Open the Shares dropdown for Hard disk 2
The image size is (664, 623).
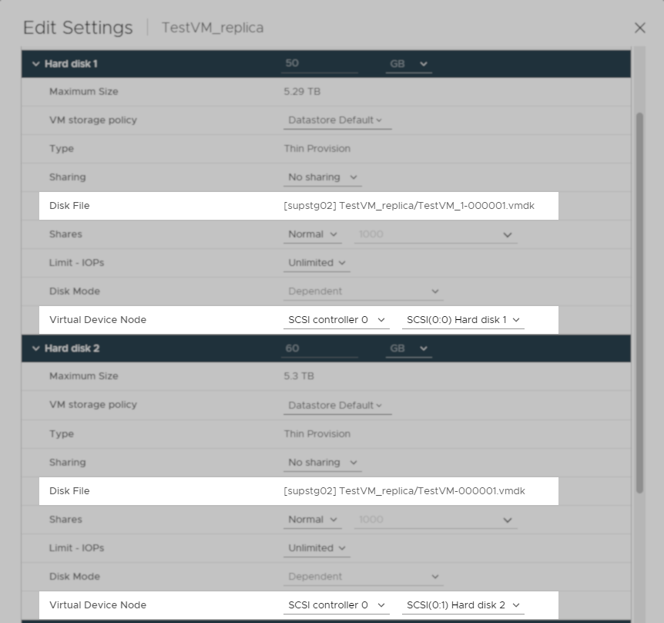pyautogui.click(x=314, y=519)
